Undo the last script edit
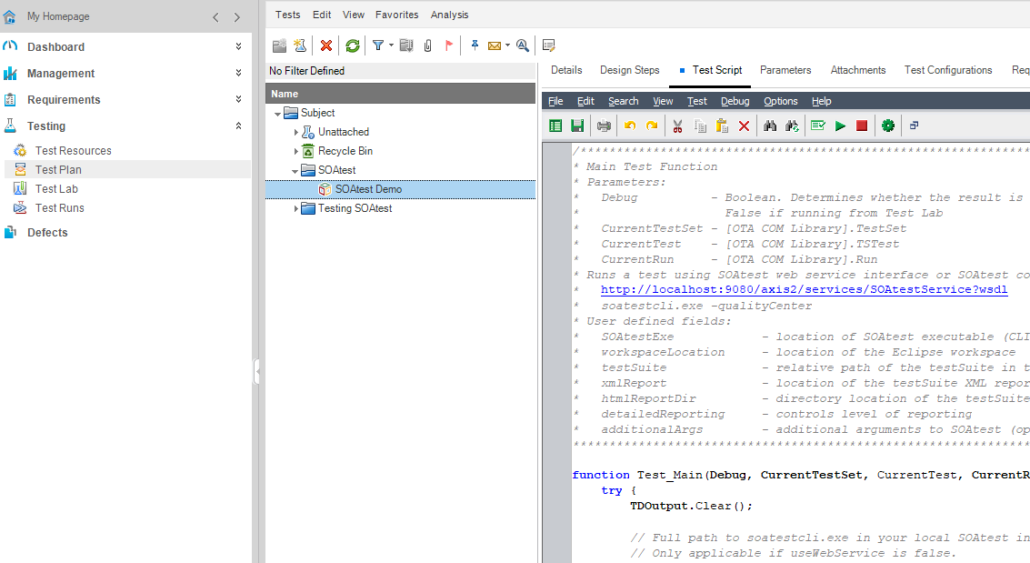Image resolution: width=1030 pixels, height=563 pixels. click(x=630, y=126)
